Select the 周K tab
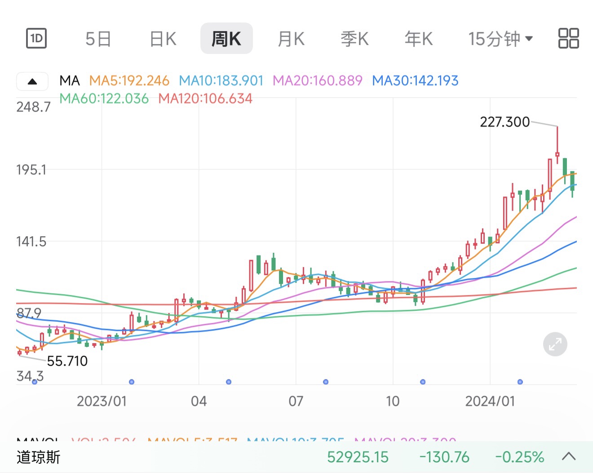593x474 pixels. pos(226,38)
